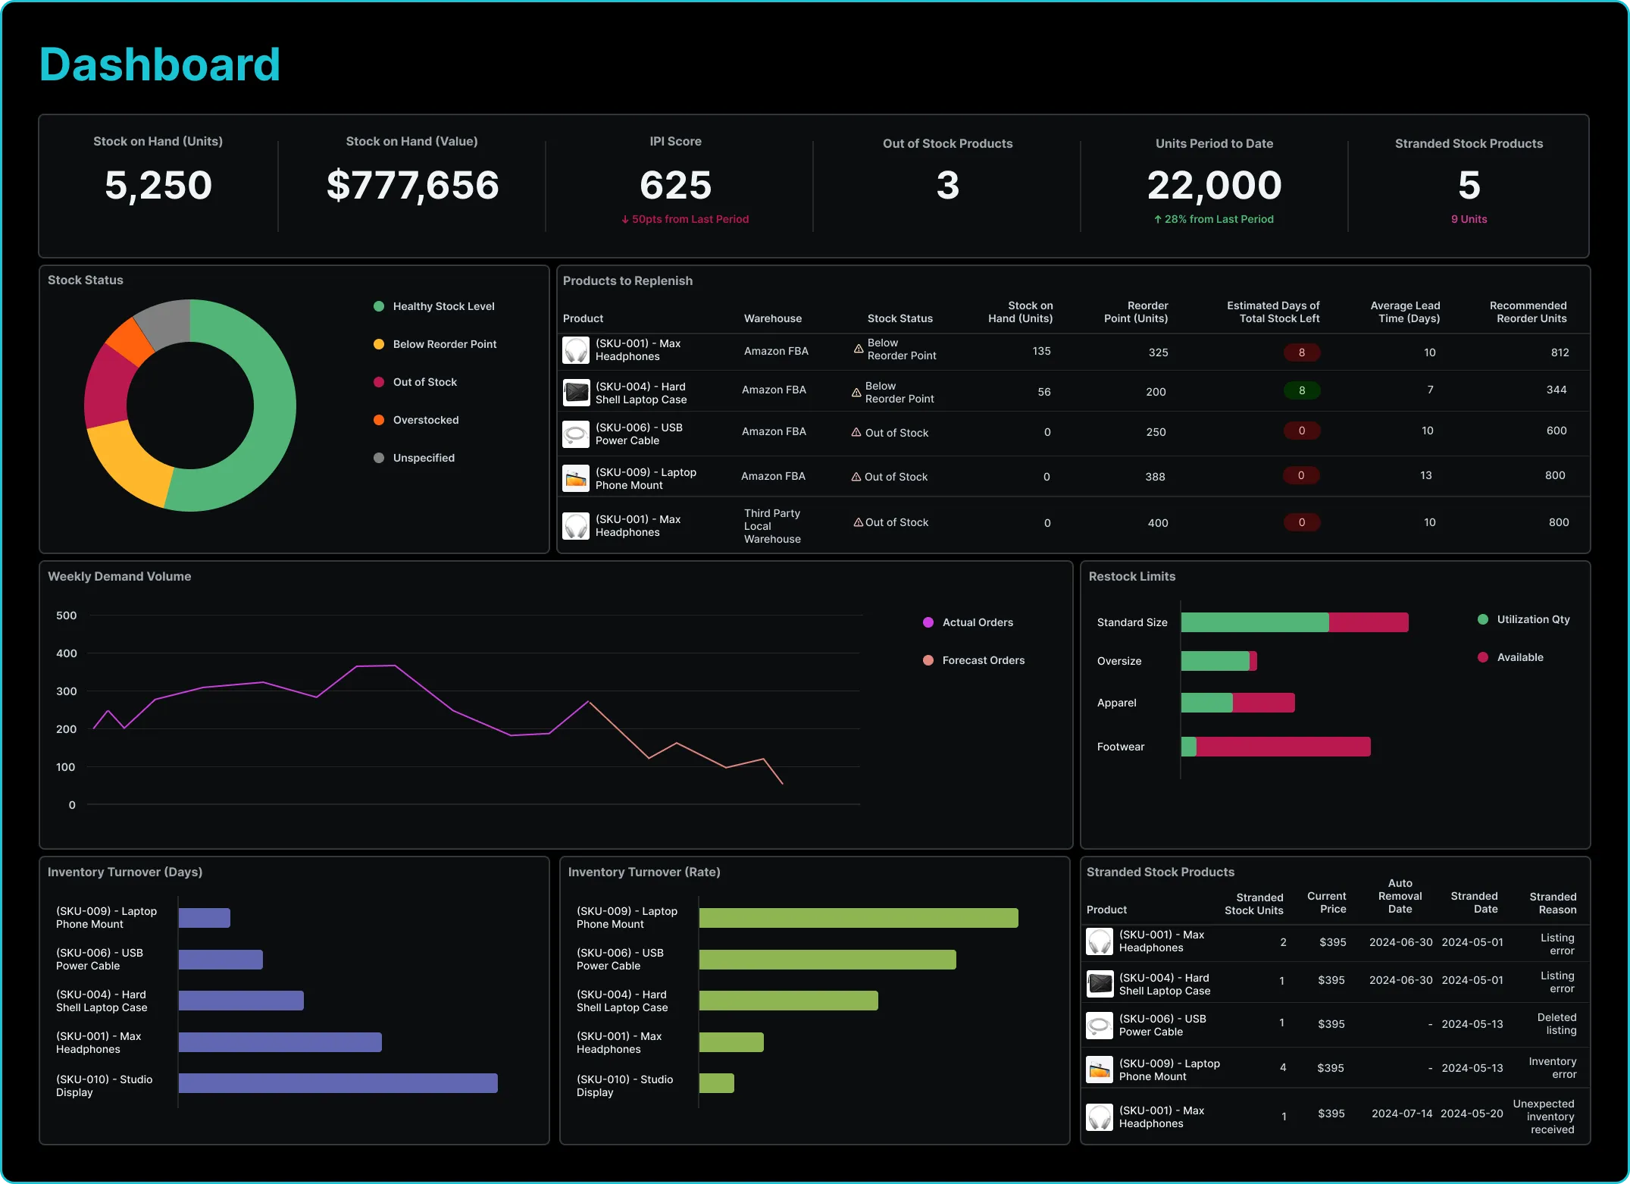Click the Stock on Hand (Value) $777,656 figure
Screen dimensions: 1630x1184
coord(413,186)
